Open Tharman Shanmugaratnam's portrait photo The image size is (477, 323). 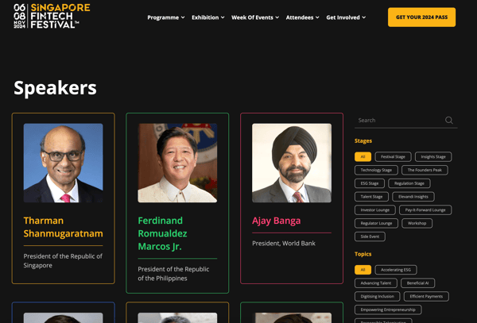point(63,163)
